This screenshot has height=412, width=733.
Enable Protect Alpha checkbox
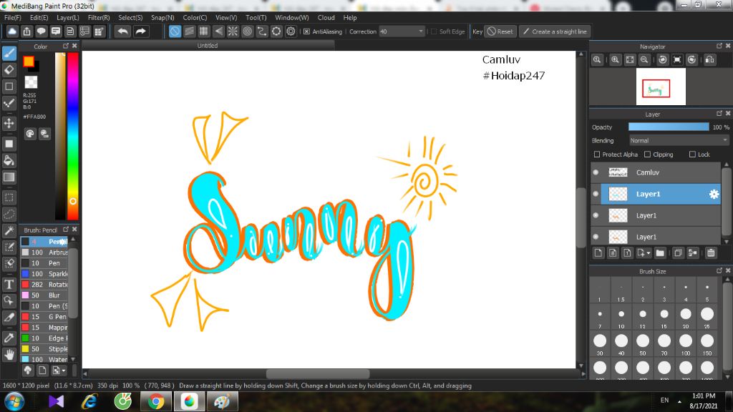point(596,154)
